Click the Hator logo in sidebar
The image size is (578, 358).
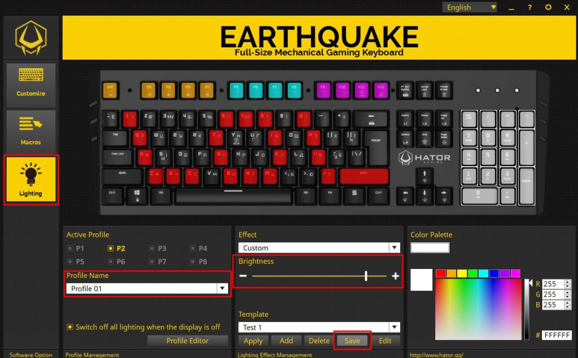31,37
